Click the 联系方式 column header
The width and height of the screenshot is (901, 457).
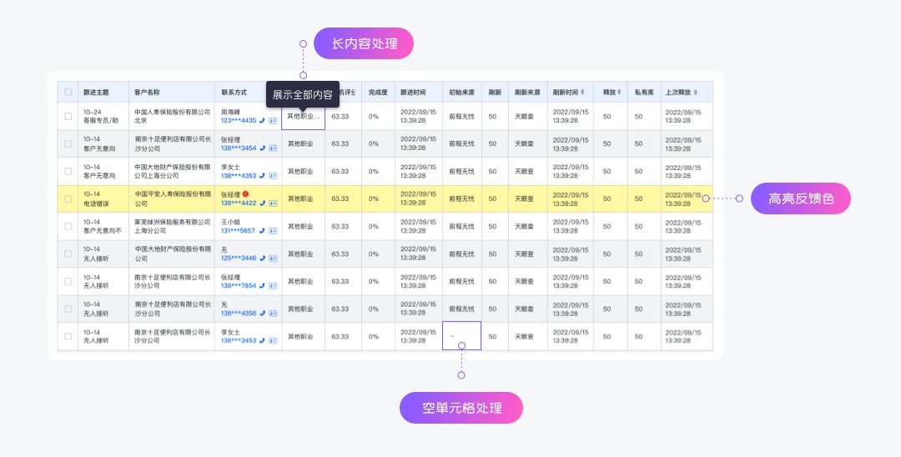(234, 92)
